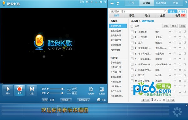Click headphone icon for song 6
The image size is (188, 120).
pyautogui.click(x=175, y=59)
